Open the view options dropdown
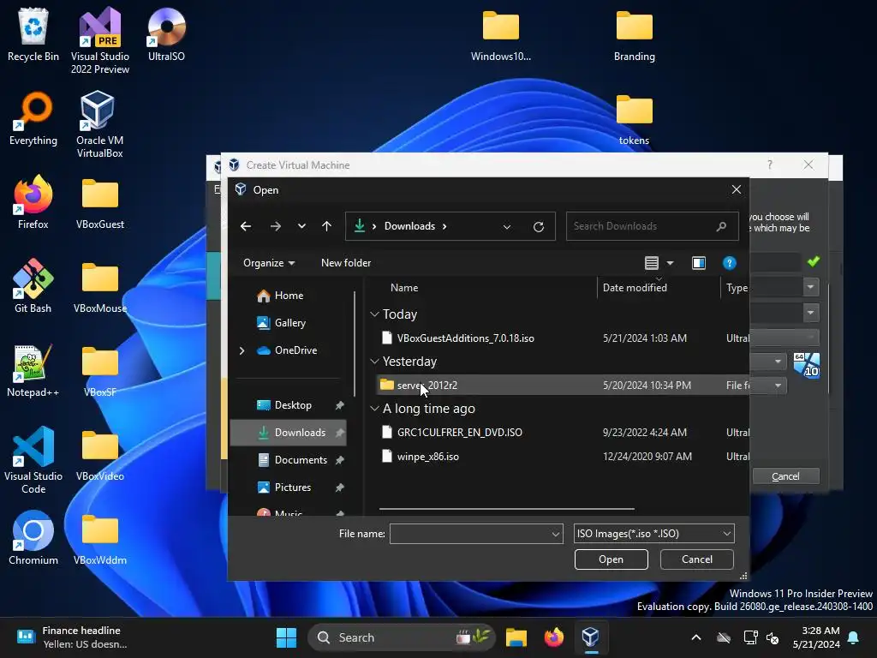 coord(670,263)
